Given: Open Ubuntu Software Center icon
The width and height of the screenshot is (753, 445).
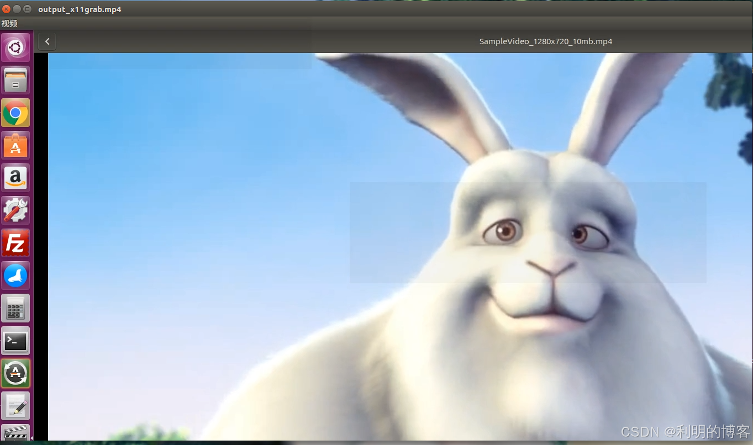Looking at the screenshot, I should click(15, 146).
